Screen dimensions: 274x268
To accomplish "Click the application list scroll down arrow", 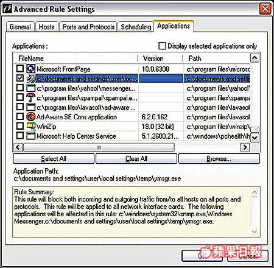I will point(255,138).
